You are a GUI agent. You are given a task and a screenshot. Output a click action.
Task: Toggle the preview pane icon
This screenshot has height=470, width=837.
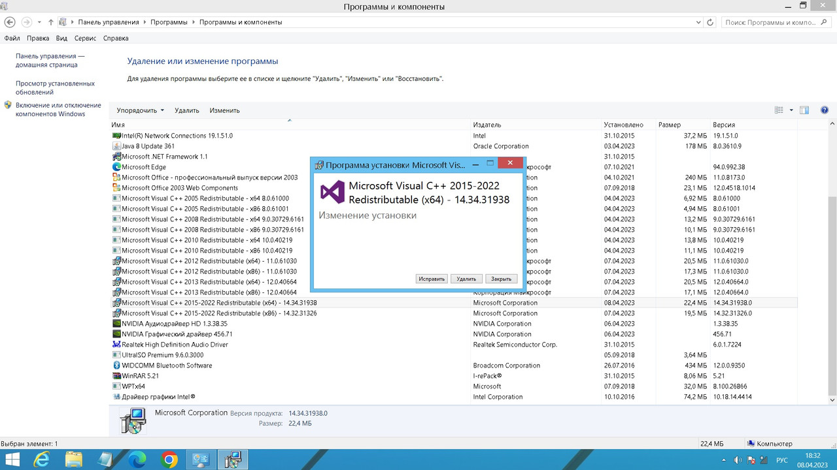[x=805, y=110]
